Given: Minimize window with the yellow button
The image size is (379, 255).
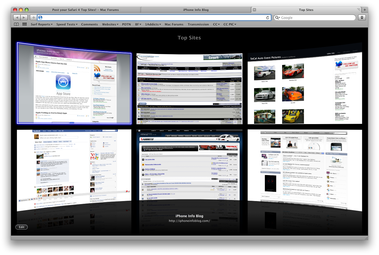Looking at the screenshot, I should pos(21,10).
